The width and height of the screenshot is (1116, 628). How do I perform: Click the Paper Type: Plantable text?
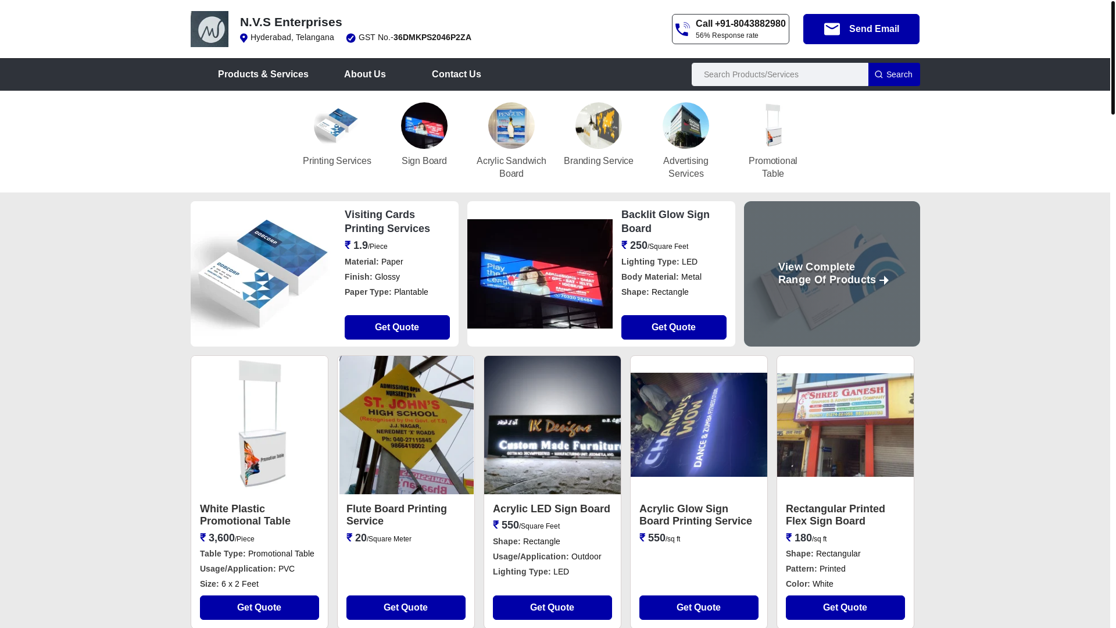(387, 292)
